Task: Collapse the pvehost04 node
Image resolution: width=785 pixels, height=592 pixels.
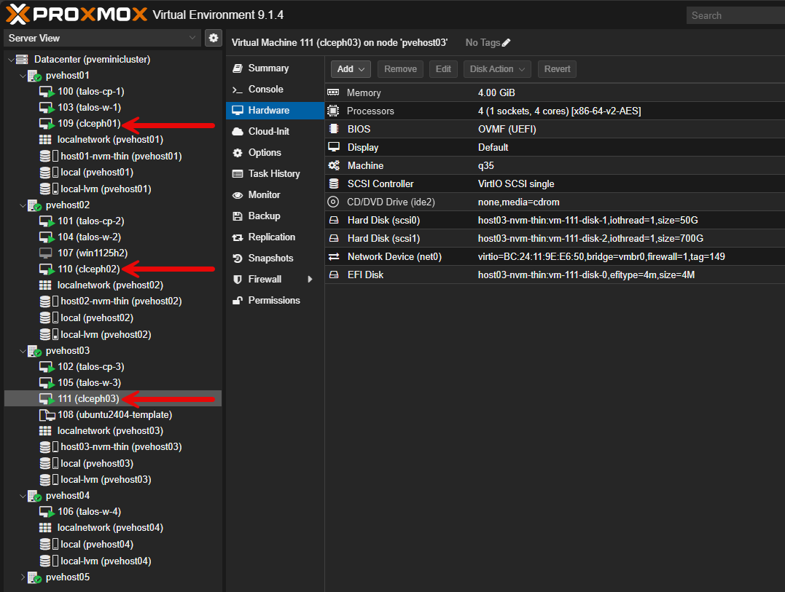Action: pyautogui.click(x=23, y=496)
